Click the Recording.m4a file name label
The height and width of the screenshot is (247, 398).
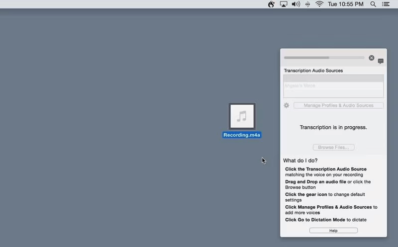click(242, 135)
